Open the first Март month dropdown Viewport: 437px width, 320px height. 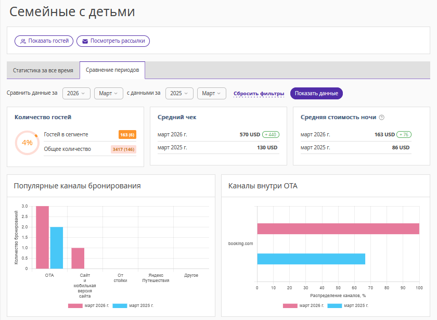tap(108, 94)
